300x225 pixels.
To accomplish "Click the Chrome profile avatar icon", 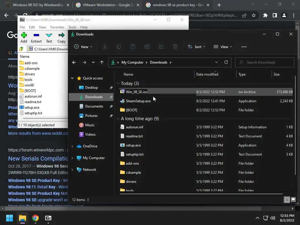I will click(x=284, y=15).
